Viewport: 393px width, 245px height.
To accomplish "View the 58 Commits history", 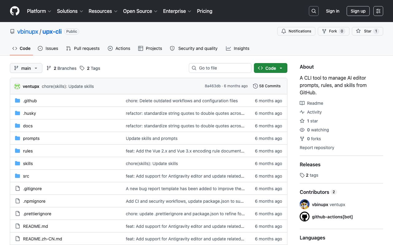I will tap(267, 86).
